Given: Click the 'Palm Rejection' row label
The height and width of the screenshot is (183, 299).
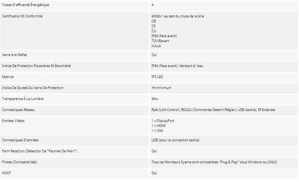Looking at the screenshot, I should tap(39, 151).
